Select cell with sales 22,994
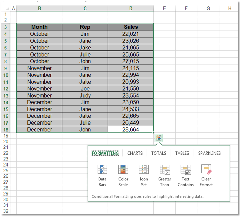The image size is (240, 217). click(131, 75)
